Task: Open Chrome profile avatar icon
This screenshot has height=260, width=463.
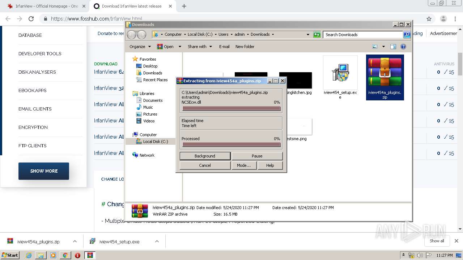Action: point(443,19)
